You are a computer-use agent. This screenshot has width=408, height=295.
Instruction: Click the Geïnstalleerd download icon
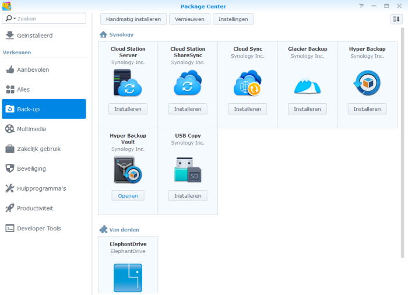(x=10, y=36)
